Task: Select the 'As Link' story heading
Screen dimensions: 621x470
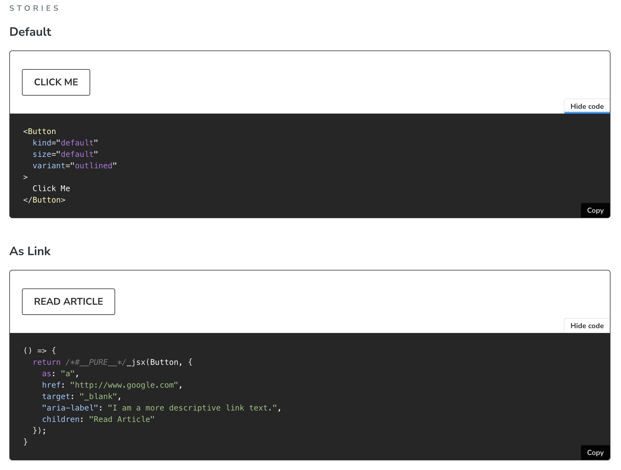Action: (x=30, y=251)
